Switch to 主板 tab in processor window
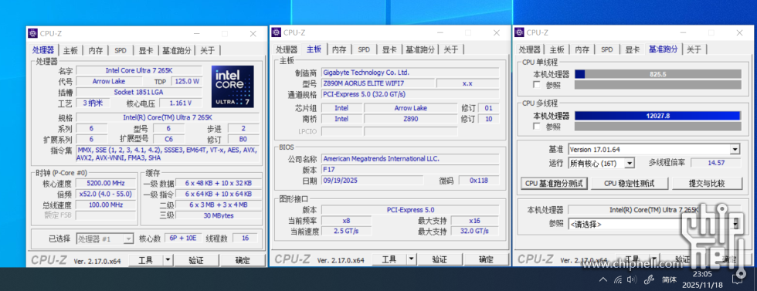Screen dimensions: 757x291 click(x=70, y=50)
